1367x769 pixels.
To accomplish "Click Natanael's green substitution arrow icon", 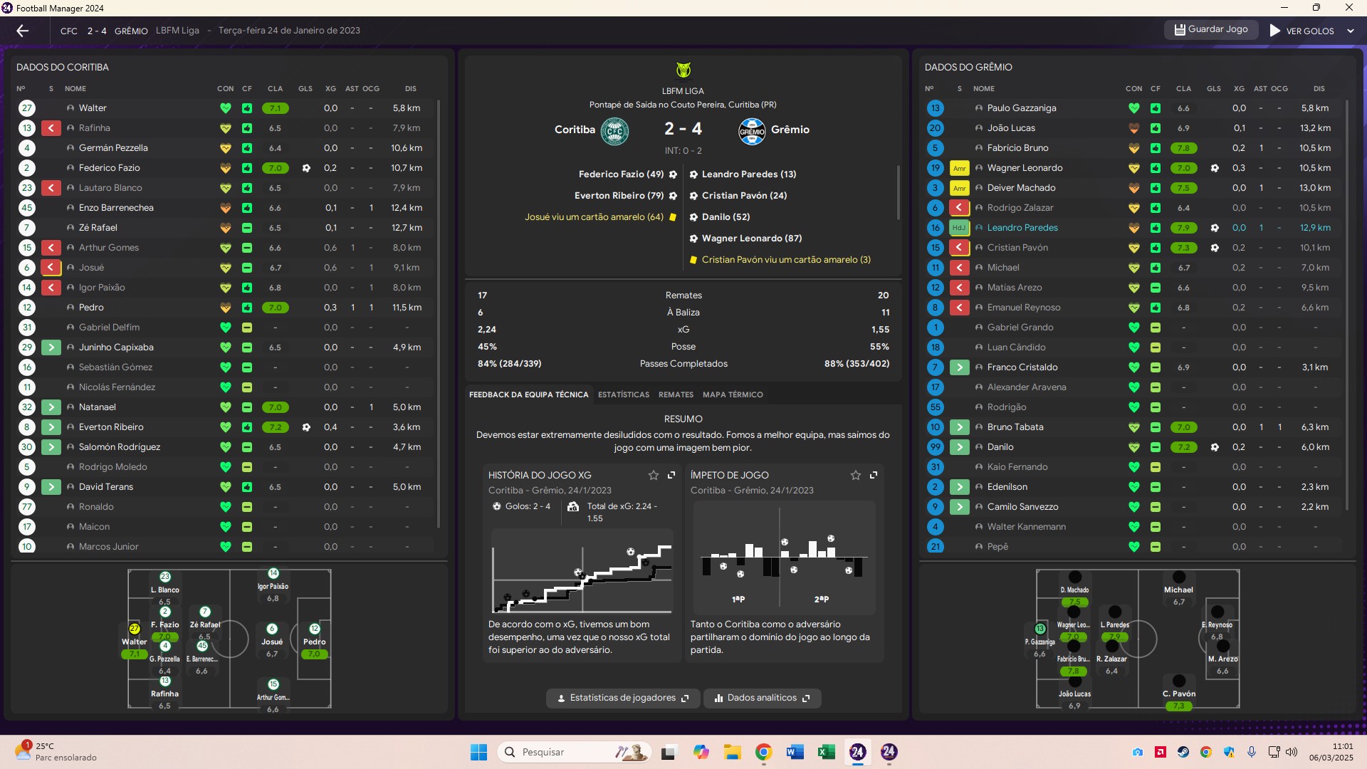I will pyautogui.click(x=51, y=407).
